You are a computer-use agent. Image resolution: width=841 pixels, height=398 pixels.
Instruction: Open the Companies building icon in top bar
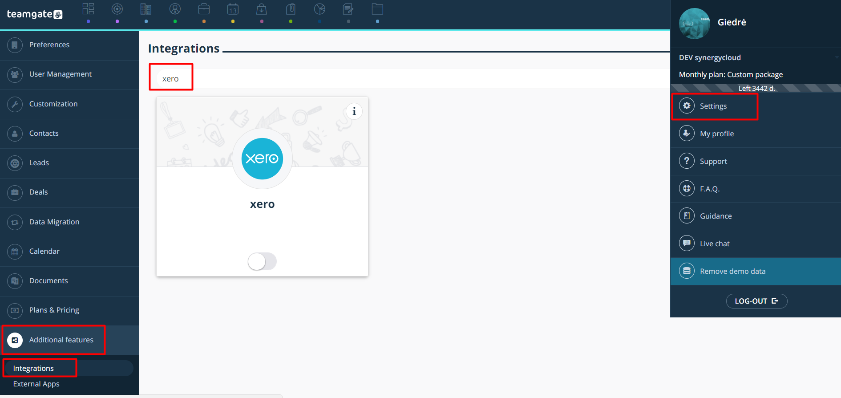tap(146, 9)
